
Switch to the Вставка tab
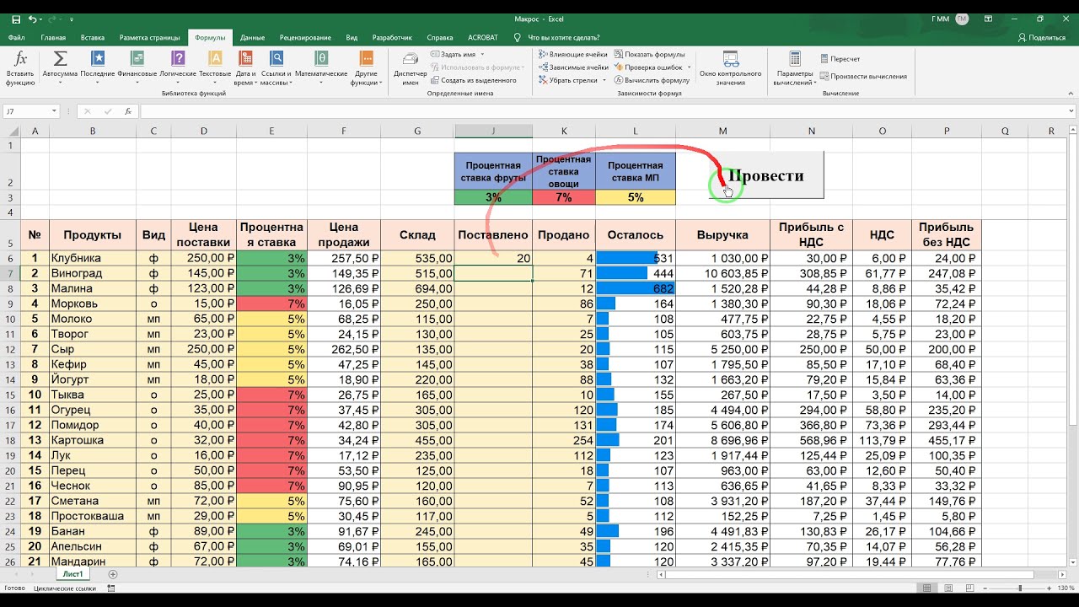pos(93,38)
